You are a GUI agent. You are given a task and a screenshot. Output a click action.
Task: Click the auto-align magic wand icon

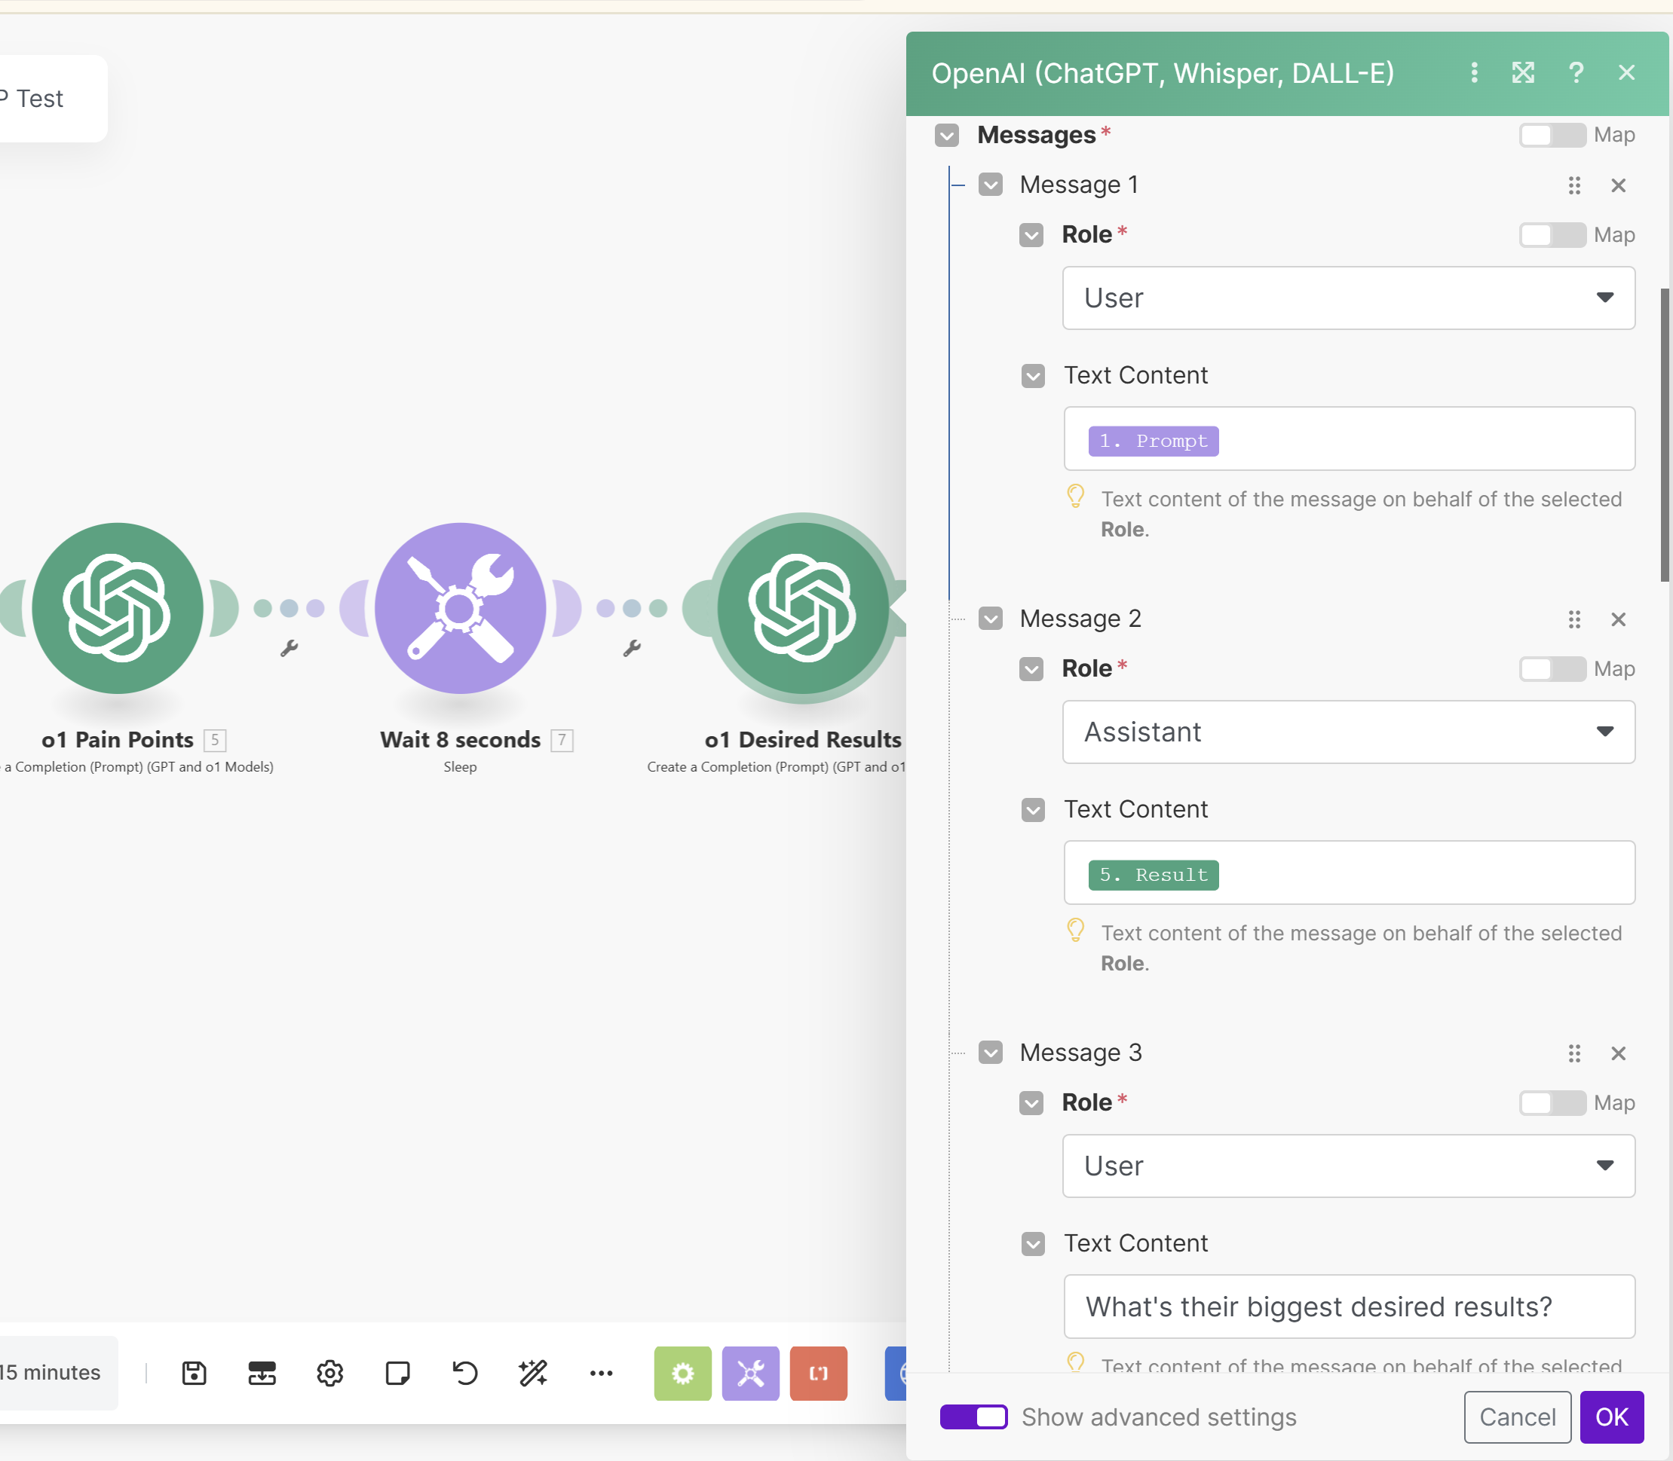[532, 1373]
